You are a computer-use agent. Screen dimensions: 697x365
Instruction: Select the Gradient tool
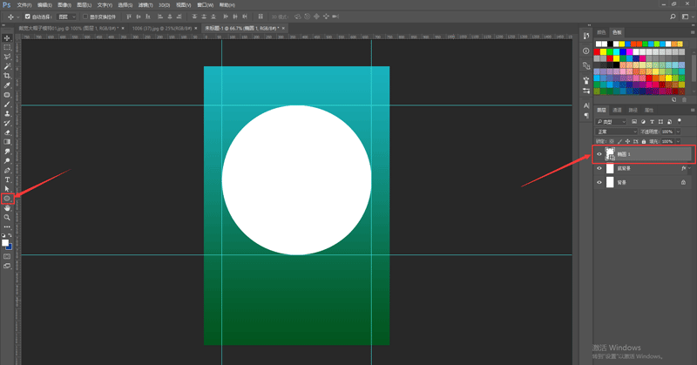[7, 142]
